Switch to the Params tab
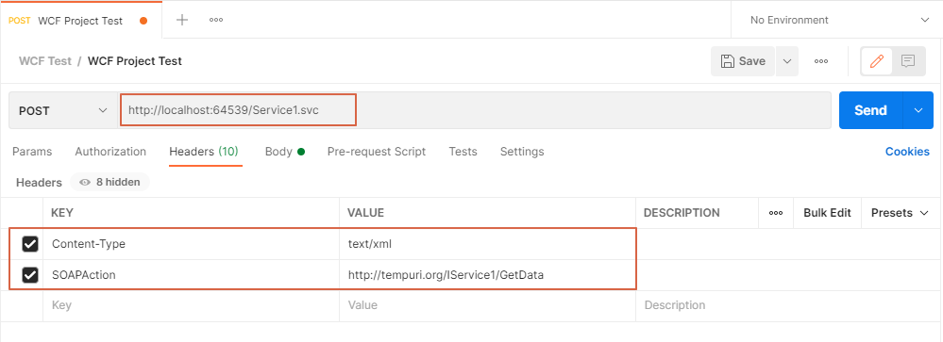Viewport: 943px width, 342px height. 32,152
